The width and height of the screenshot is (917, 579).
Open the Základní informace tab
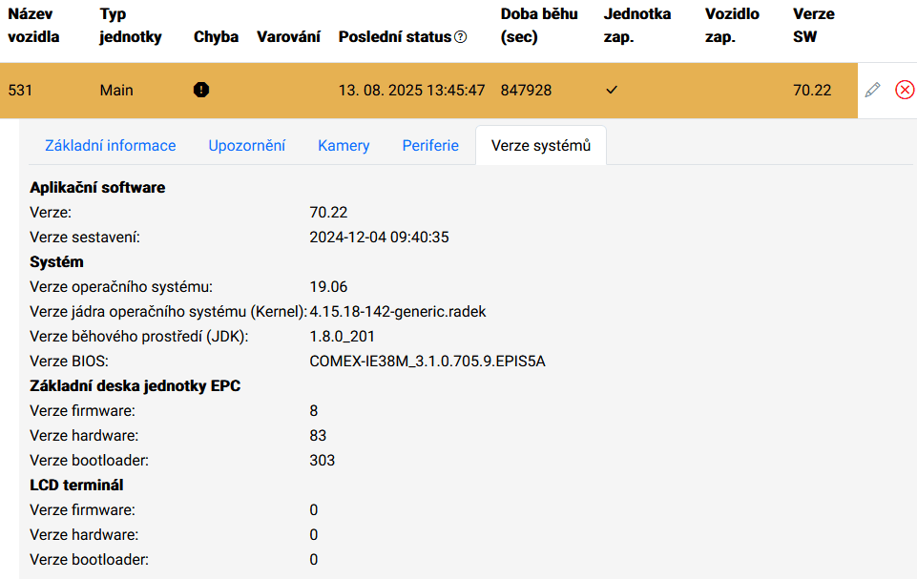click(111, 146)
